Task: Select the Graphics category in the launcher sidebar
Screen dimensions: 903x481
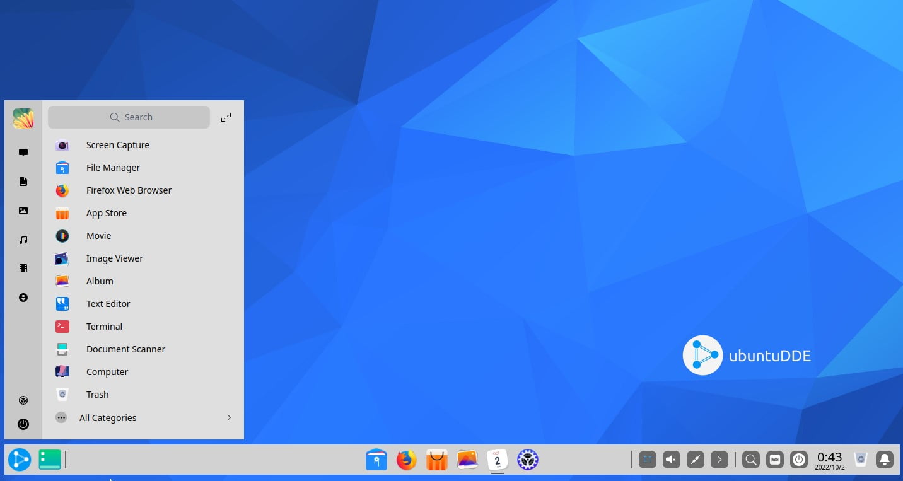Action: 23,211
